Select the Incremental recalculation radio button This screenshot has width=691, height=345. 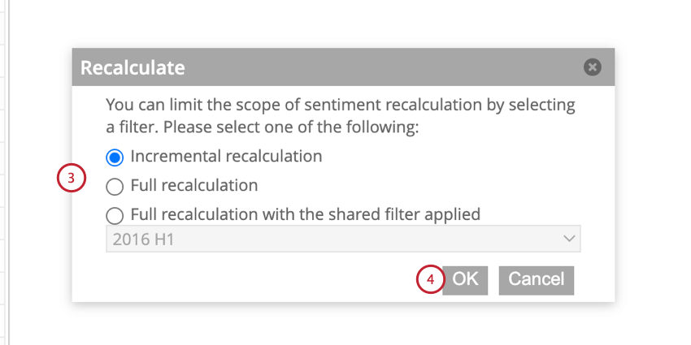[115, 156]
